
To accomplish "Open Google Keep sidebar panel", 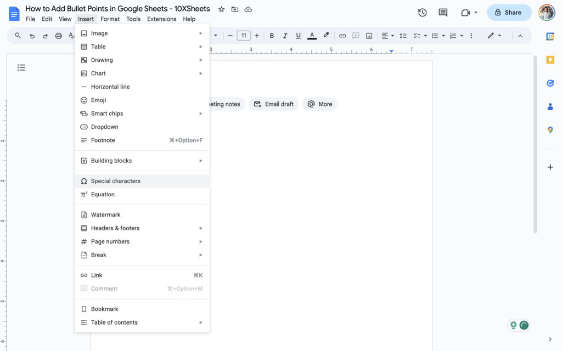I will pyautogui.click(x=550, y=60).
